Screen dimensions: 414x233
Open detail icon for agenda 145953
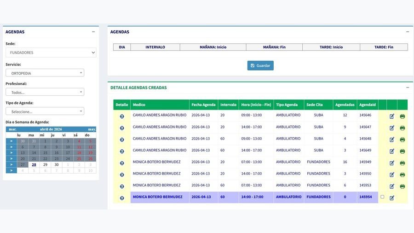tap(122, 186)
